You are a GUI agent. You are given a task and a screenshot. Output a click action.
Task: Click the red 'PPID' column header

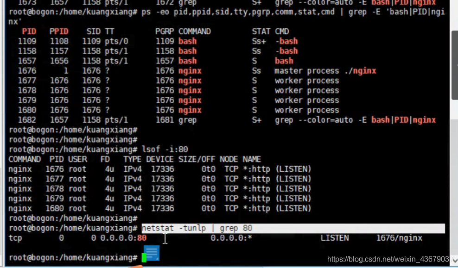click(x=59, y=31)
